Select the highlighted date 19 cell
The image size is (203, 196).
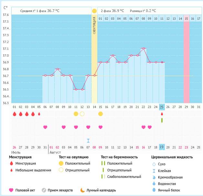(x=162, y=147)
